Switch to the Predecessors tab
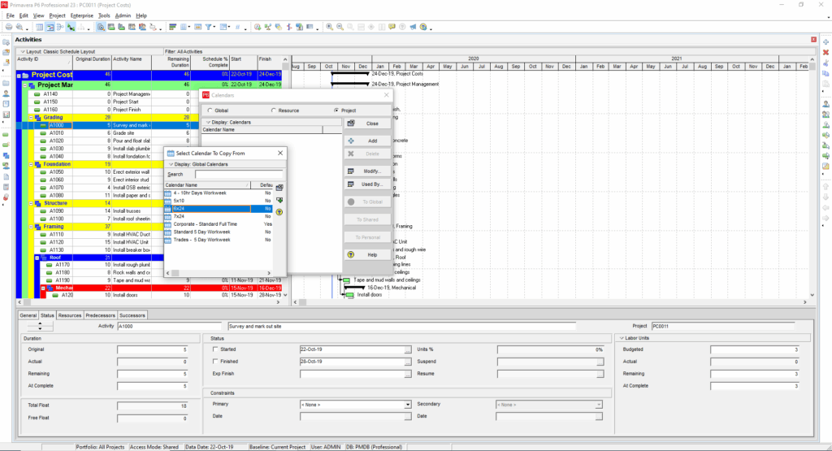The width and height of the screenshot is (832, 451). pyautogui.click(x=100, y=315)
